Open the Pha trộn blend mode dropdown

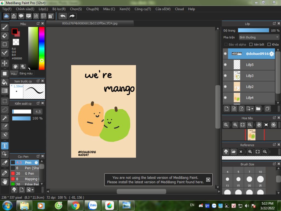[x=259, y=37]
